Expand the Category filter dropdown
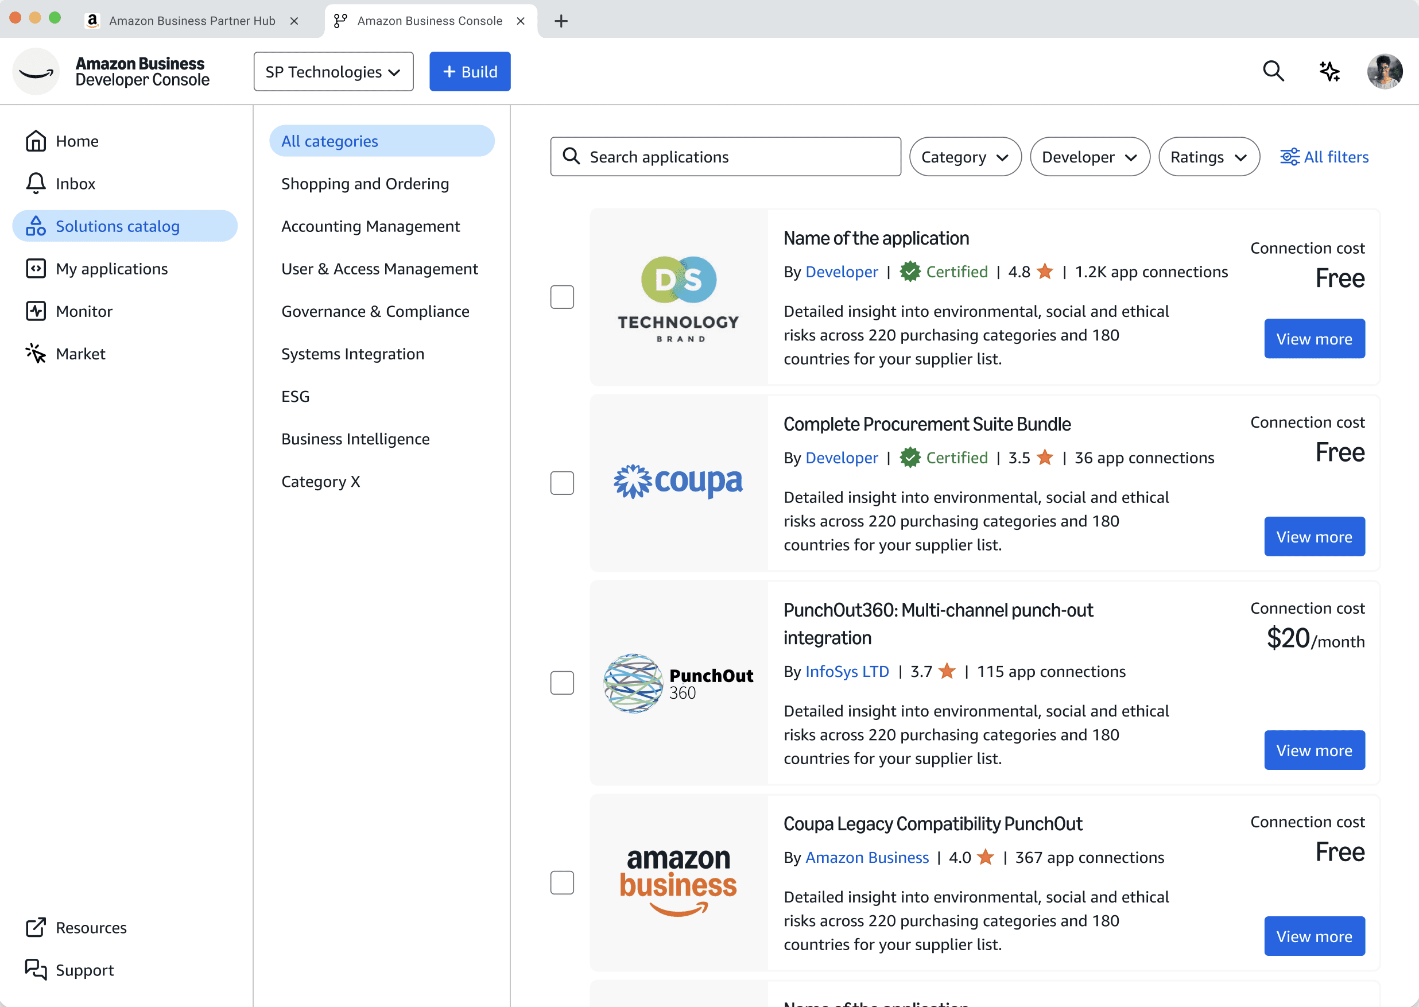Viewport: 1419px width, 1007px height. pos(964,157)
